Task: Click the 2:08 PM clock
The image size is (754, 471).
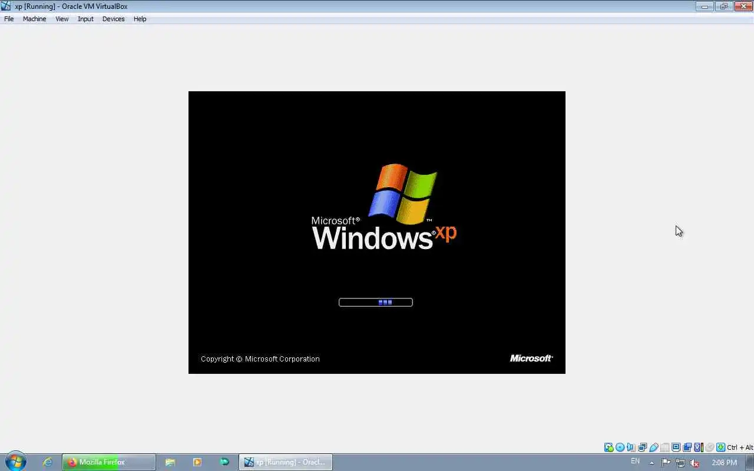Action: (724, 463)
